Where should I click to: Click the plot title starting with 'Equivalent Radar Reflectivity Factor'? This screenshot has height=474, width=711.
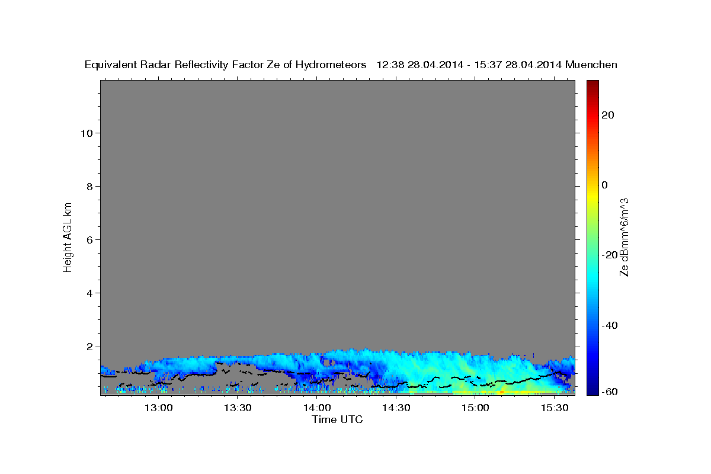pyautogui.click(x=351, y=65)
